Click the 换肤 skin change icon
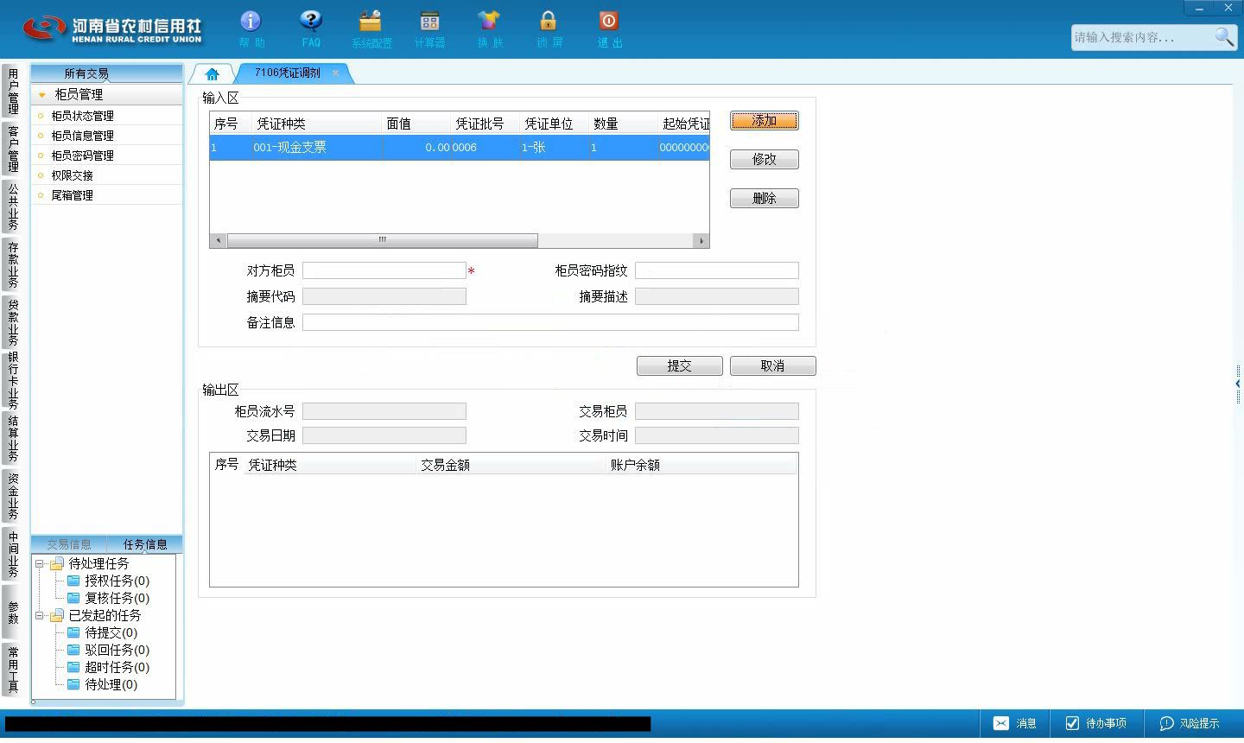Screen dimensions: 1244x743 [489, 29]
